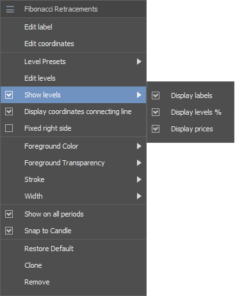Click the hamburger icon beside Fibonacci Retracements
The width and height of the screenshot is (235, 296).
(10, 10)
